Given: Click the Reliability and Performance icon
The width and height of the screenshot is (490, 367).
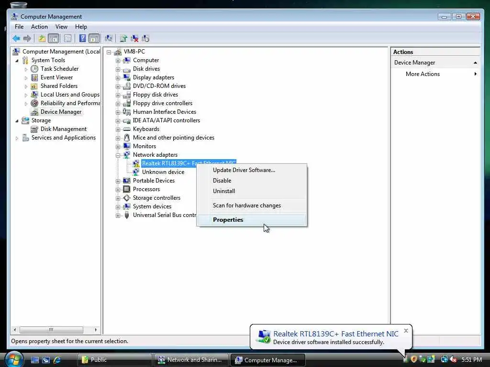Looking at the screenshot, I should (x=34, y=103).
